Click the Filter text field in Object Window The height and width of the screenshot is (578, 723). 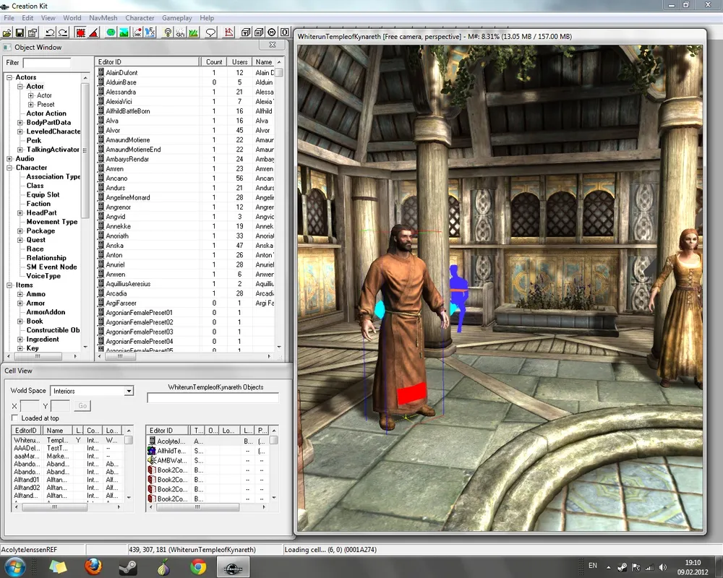pos(46,63)
